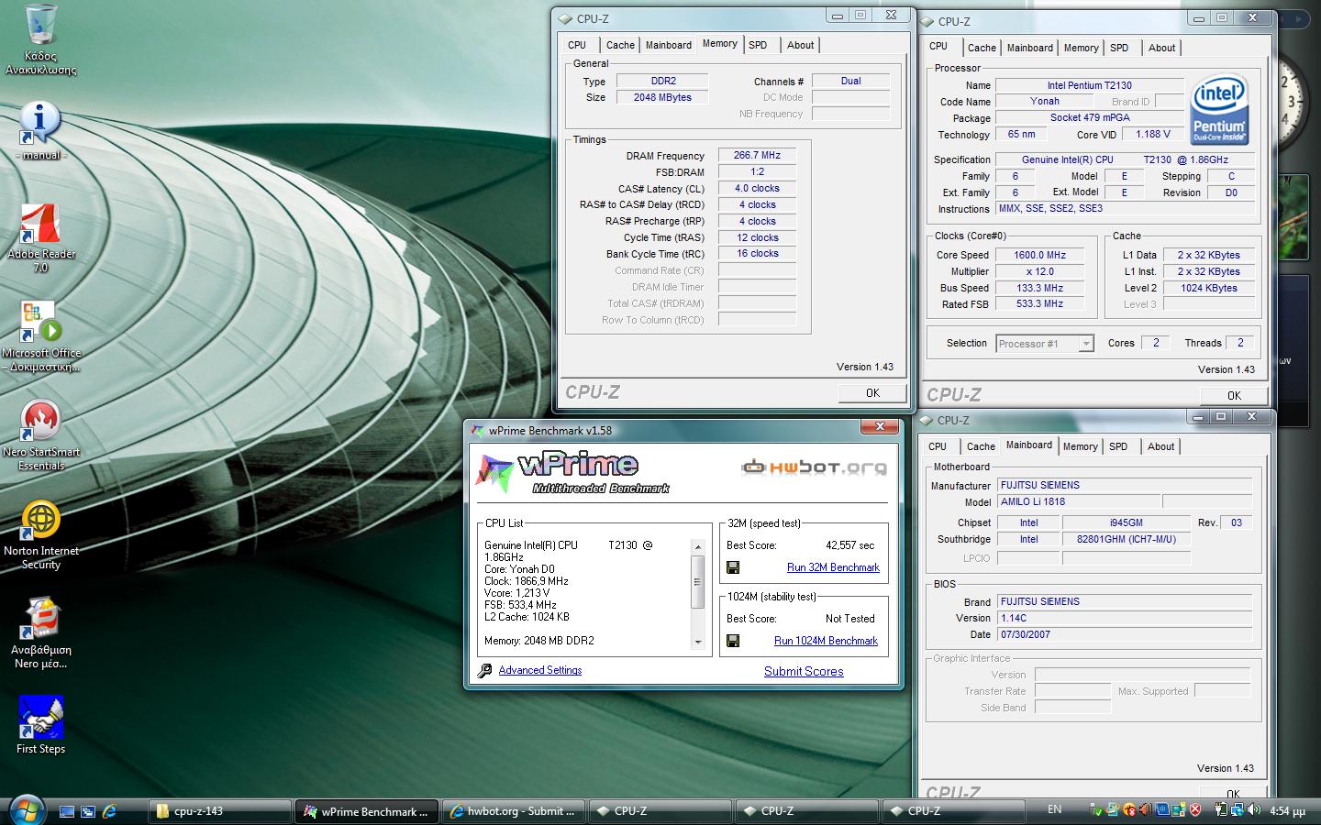Open Mainboard tab in Memory CPU-Z window
Viewport: 1321px width, 825px height.
[669, 45]
